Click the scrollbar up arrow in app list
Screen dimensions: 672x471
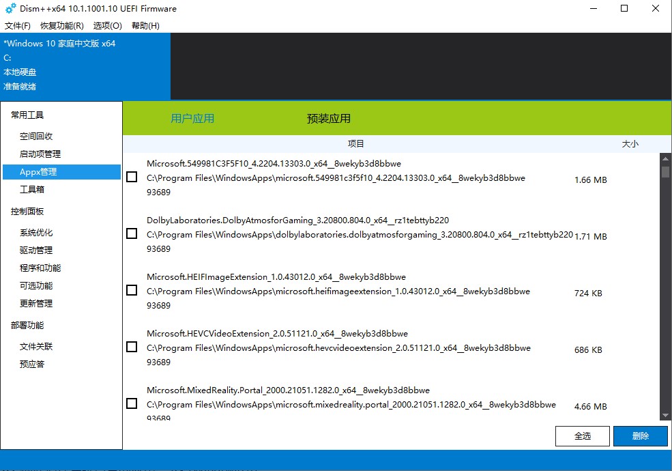[666, 158]
